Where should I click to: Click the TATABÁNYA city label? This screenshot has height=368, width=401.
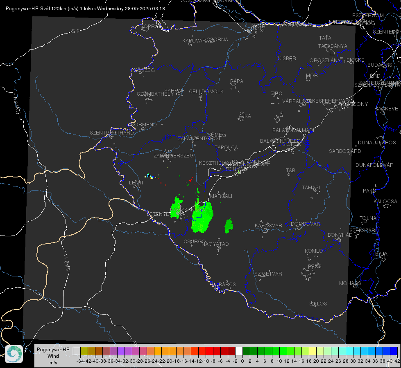(333, 46)
